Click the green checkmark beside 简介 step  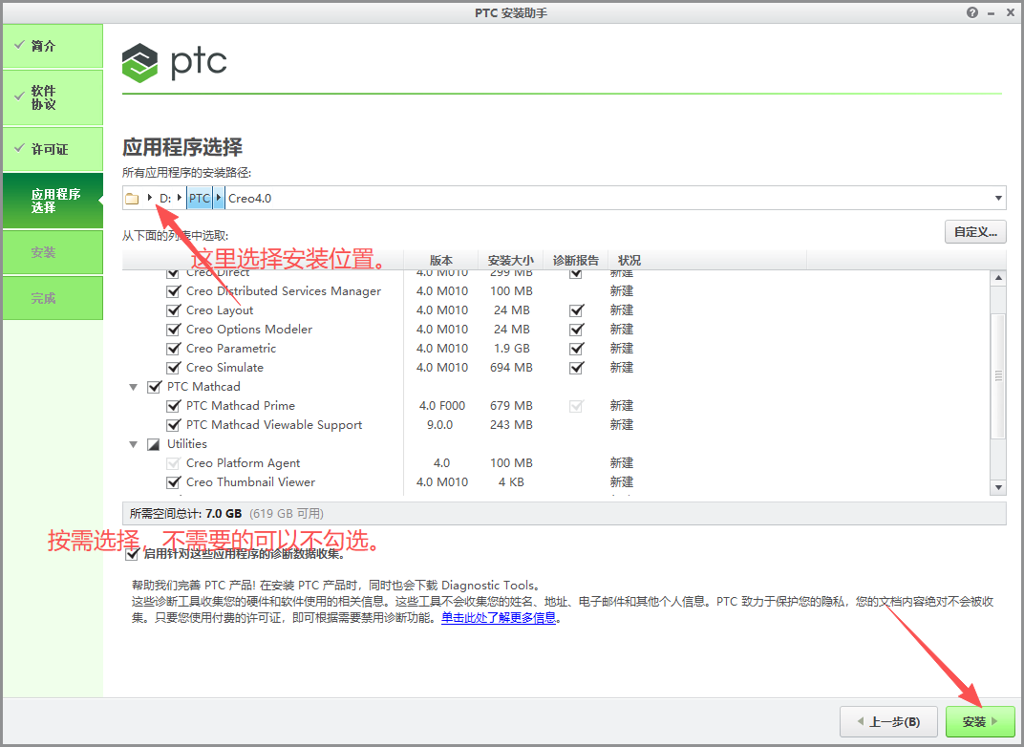point(21,45)
